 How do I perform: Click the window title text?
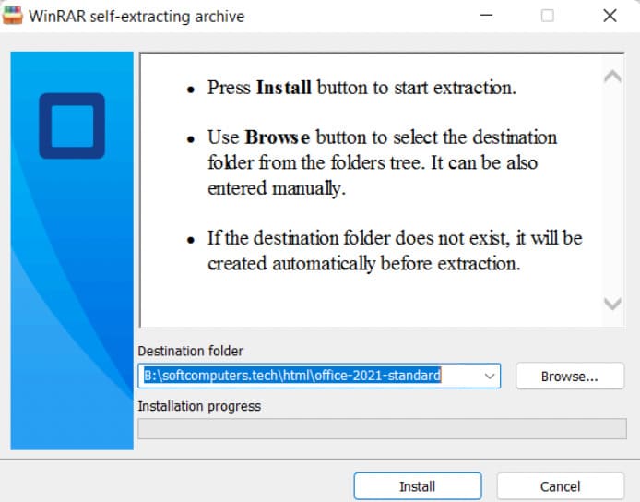tap(136, 16)
